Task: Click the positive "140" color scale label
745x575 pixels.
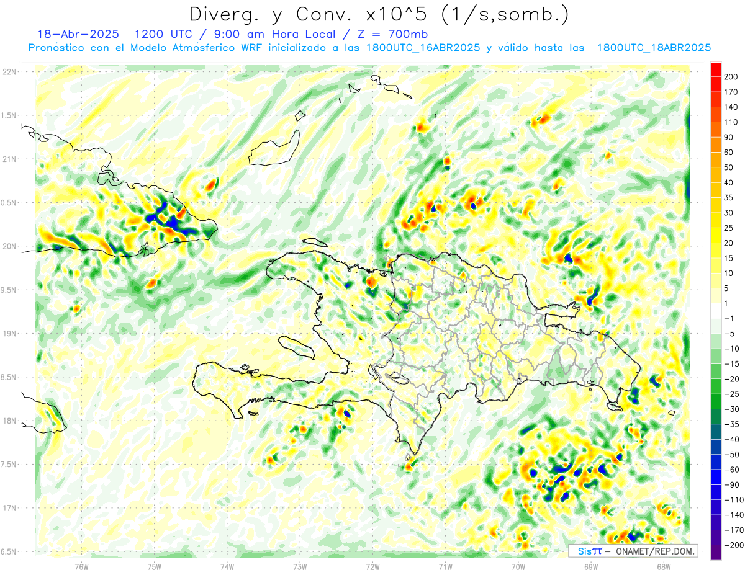Action: [731, 107]
